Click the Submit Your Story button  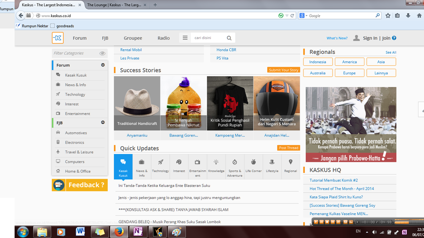pos(284,70)
